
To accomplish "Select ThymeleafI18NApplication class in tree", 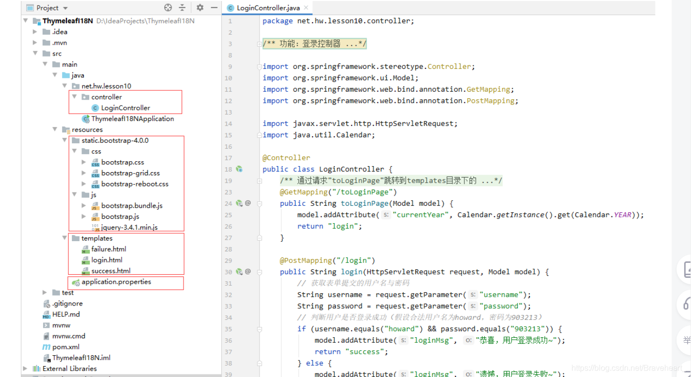I will 128,119.
